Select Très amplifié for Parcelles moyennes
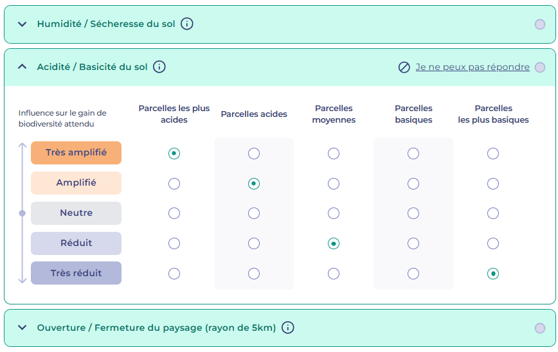Image resolution: width=558 pixels, height=352 pixels. 334,154
